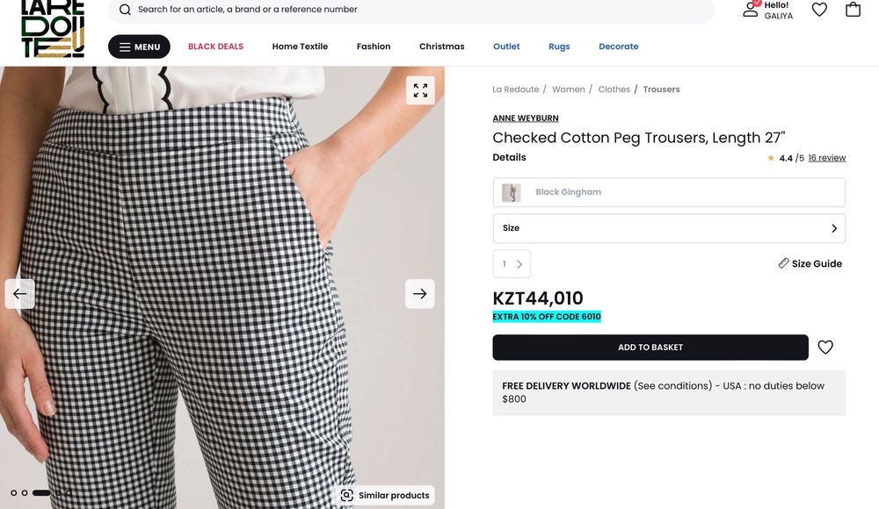This screenshot has width=879, height=509.
Task: Click the search input field
Action: pyautogui.click(x=413, y=10)
